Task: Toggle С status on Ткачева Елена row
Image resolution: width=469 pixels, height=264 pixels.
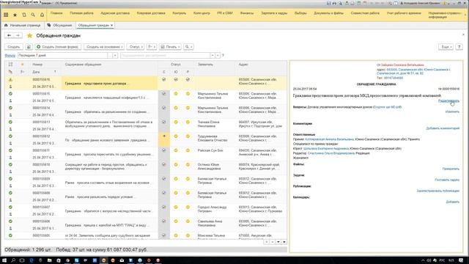Action: (x=164, y=122)
